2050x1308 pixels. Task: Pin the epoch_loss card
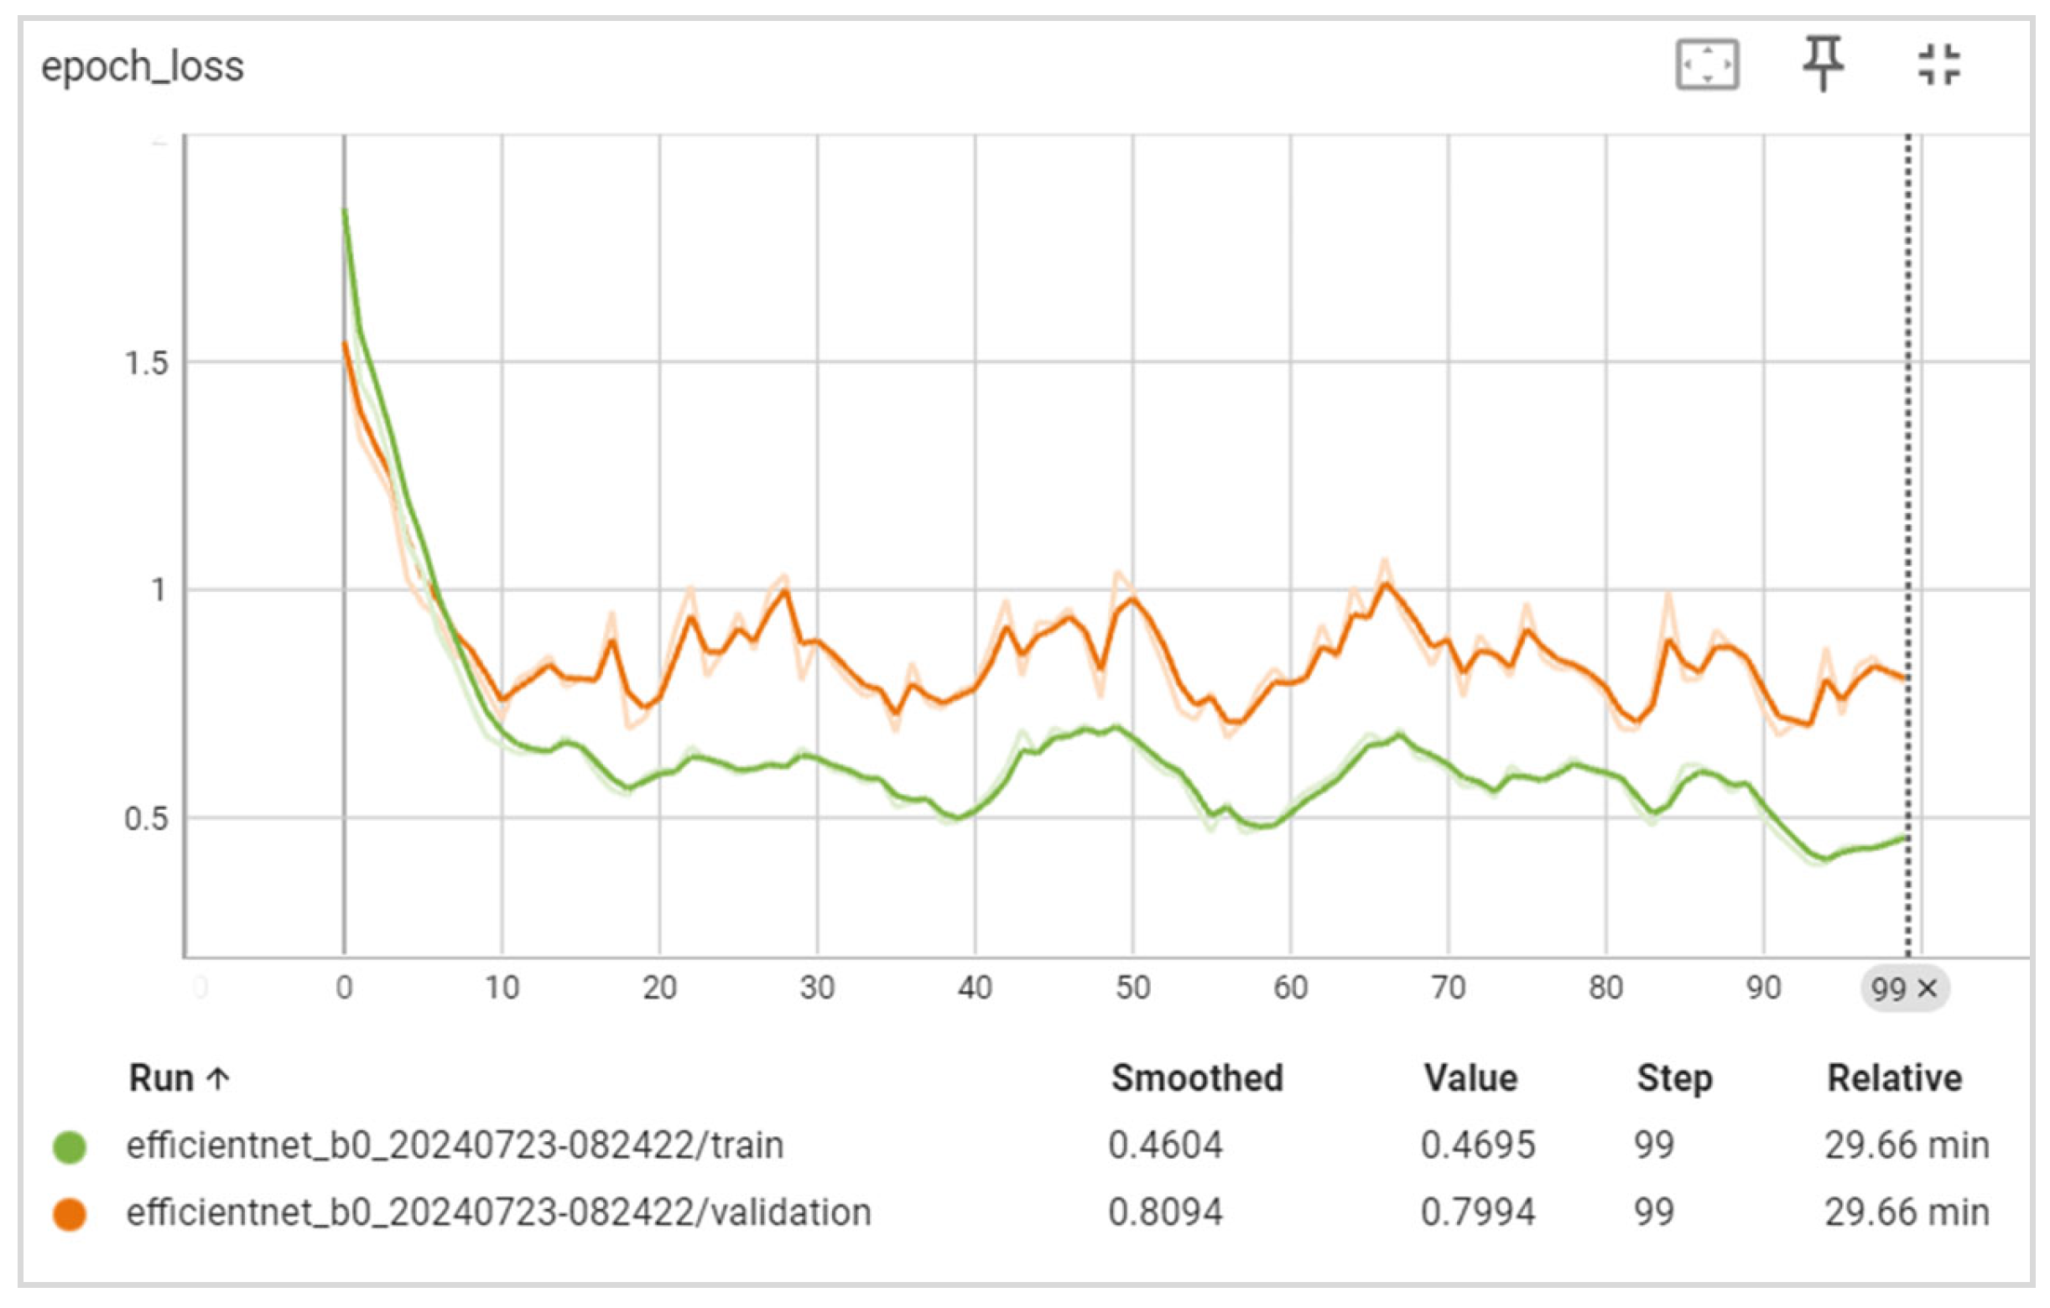(1823, 63)
